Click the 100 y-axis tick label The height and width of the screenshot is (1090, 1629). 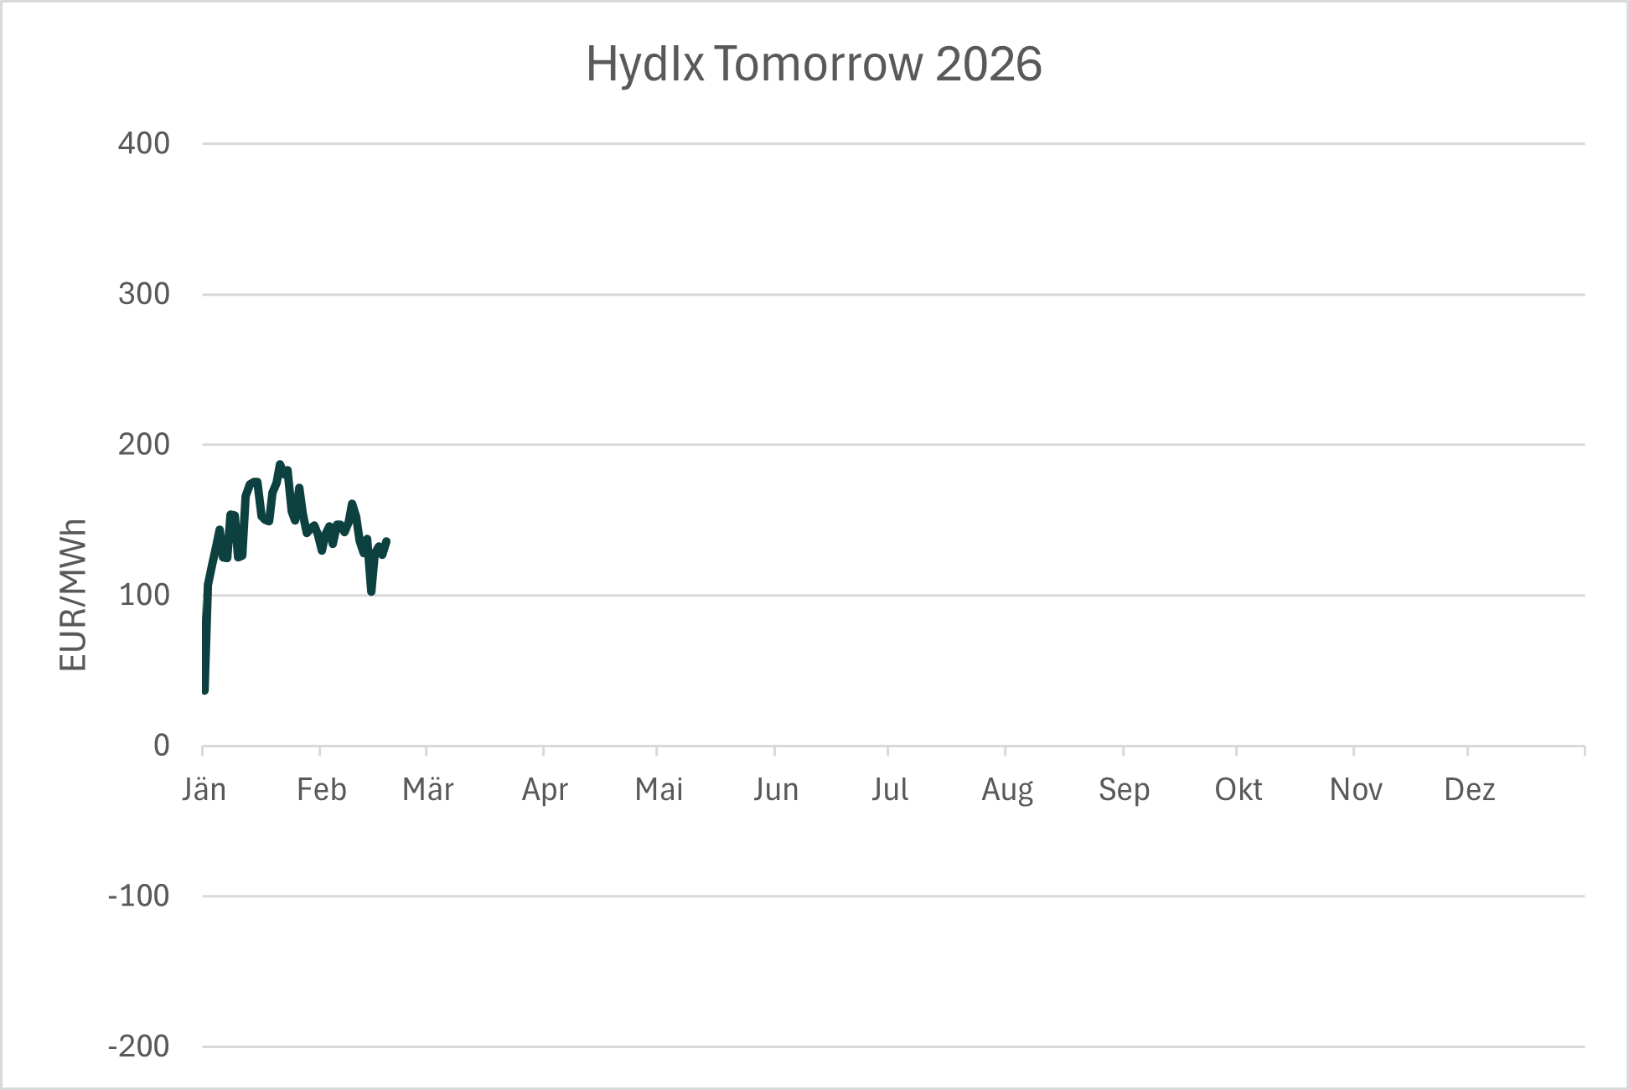144,595
